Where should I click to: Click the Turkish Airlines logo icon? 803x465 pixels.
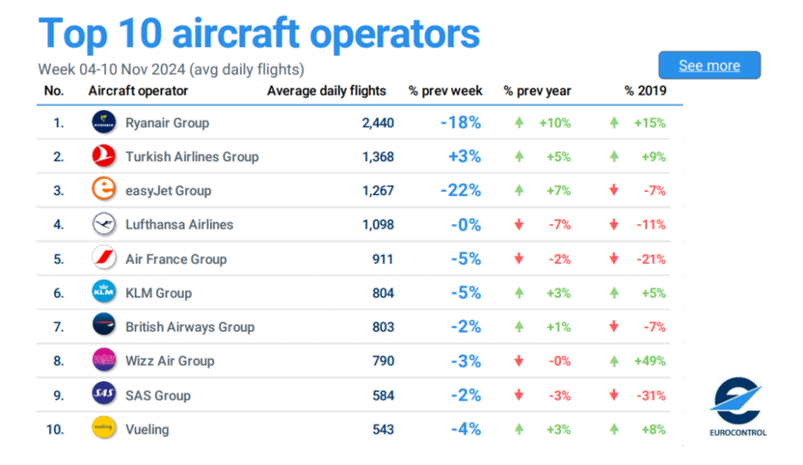[x=104, y=157]
